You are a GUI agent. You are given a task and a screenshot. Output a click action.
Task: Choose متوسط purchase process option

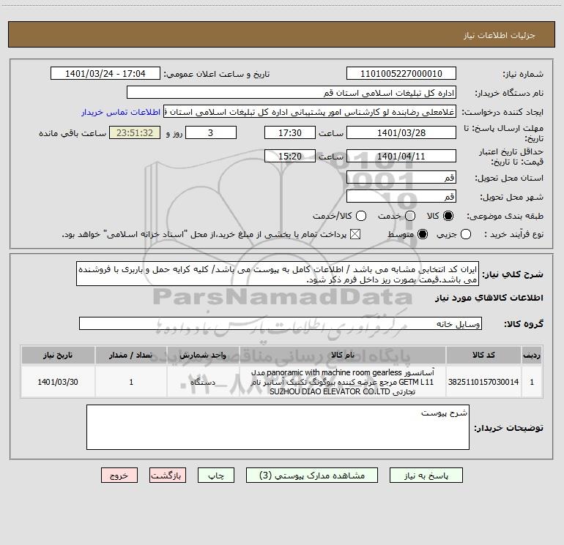tap(423, 234)
